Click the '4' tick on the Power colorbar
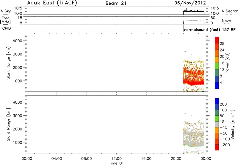This screenshot has height=165, width=238. point(221,82)
